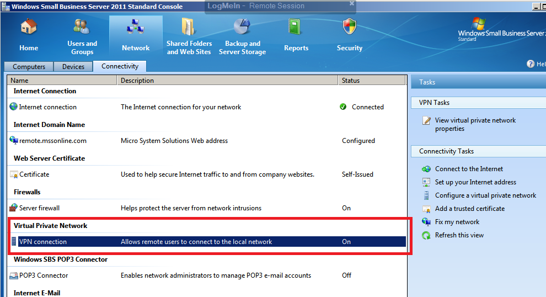This screenshot has height=297, width=546.
Task: Close the LogMeIn Remote Session bar
Action: pyautogui.click(x=352, y=3)
